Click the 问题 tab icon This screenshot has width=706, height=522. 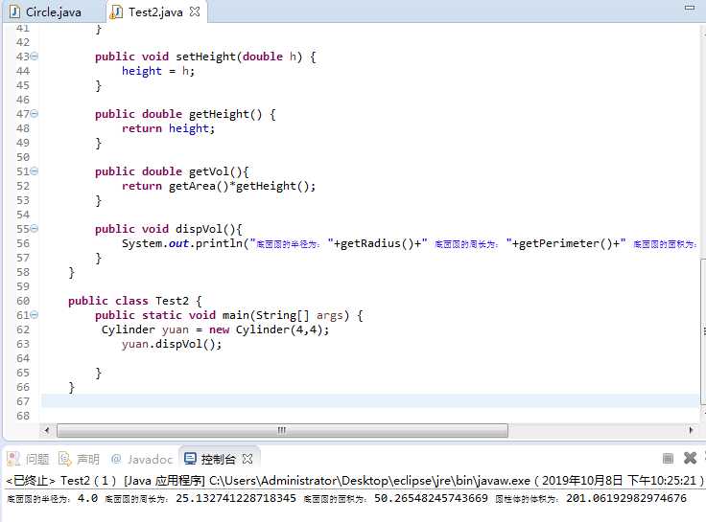(13, 459)
